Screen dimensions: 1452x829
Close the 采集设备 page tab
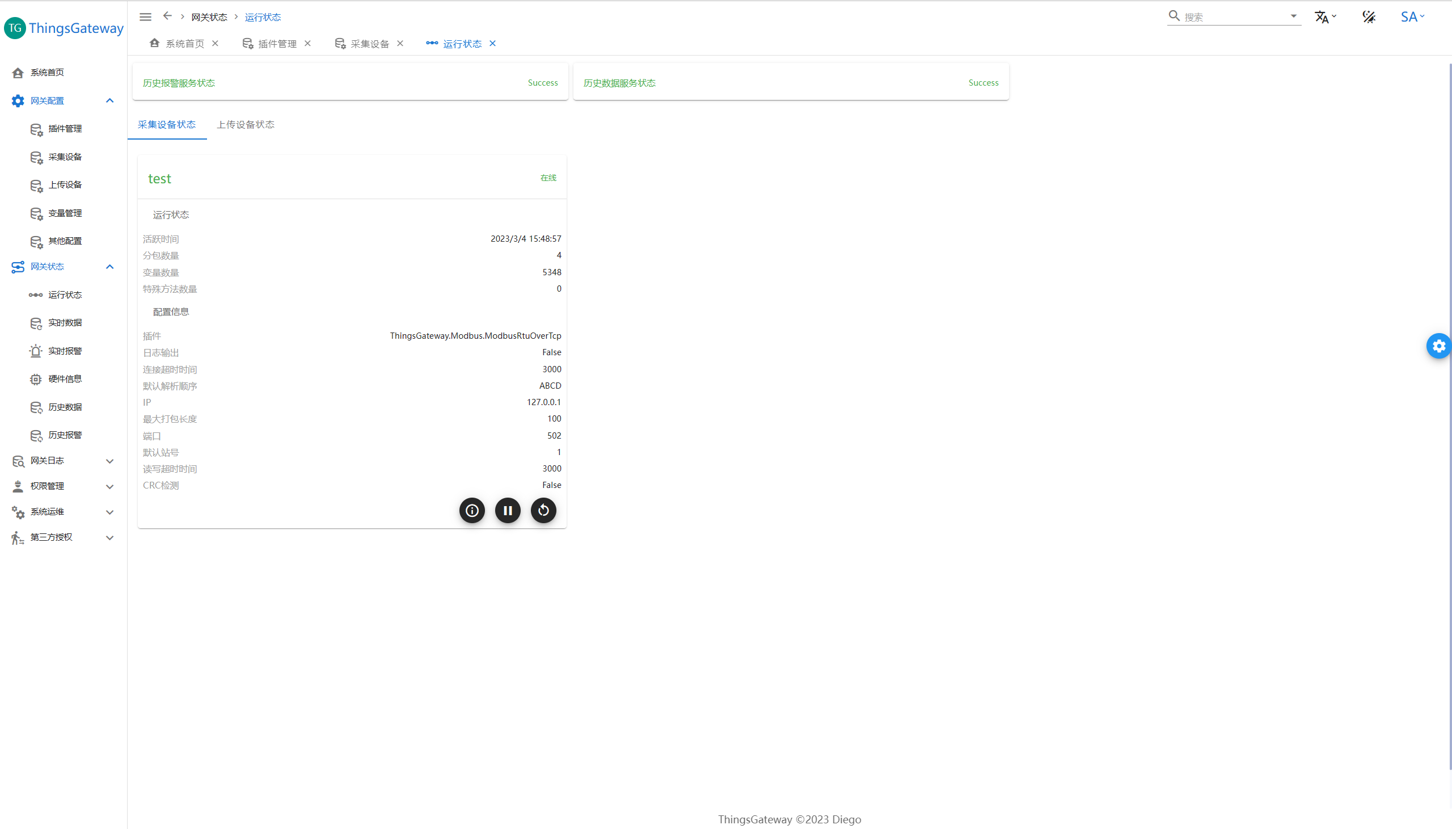point(400,43)
